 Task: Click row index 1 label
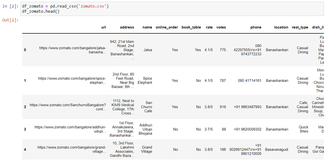tap(25, 81)
